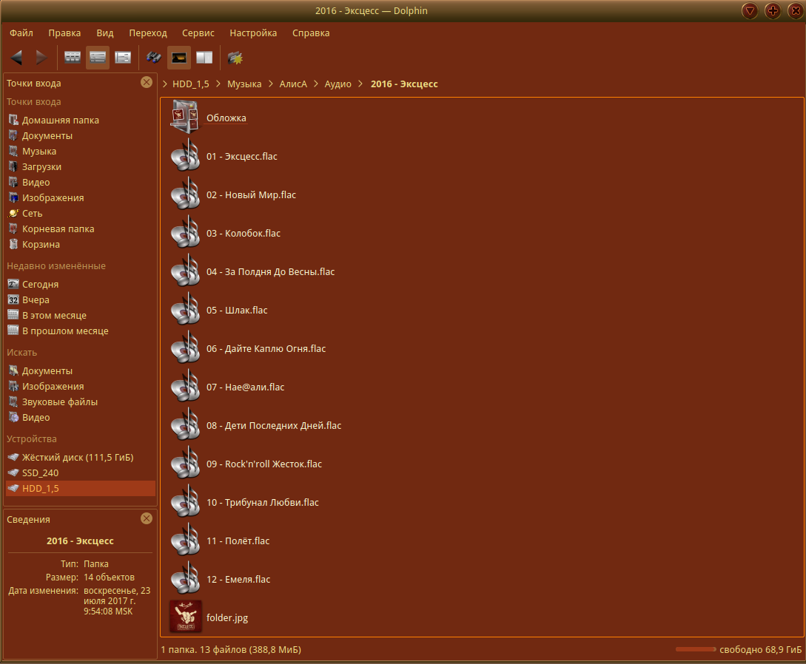Go forward with the right arrow
The width and height of the screenshot is (806, 664).
point(41,58)
